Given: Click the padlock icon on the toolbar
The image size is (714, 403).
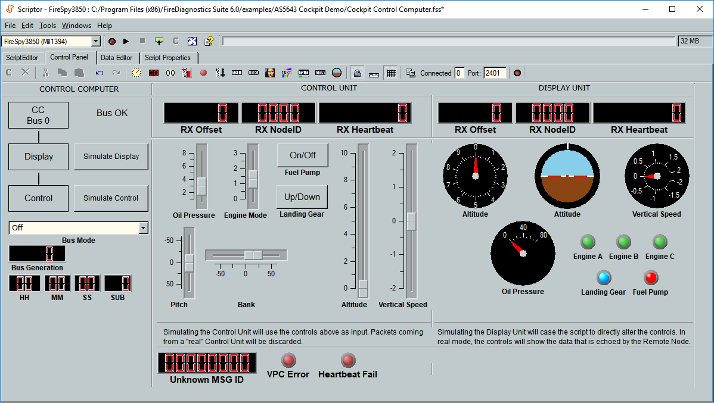Looking at the screenshot, I should point(357,72).
